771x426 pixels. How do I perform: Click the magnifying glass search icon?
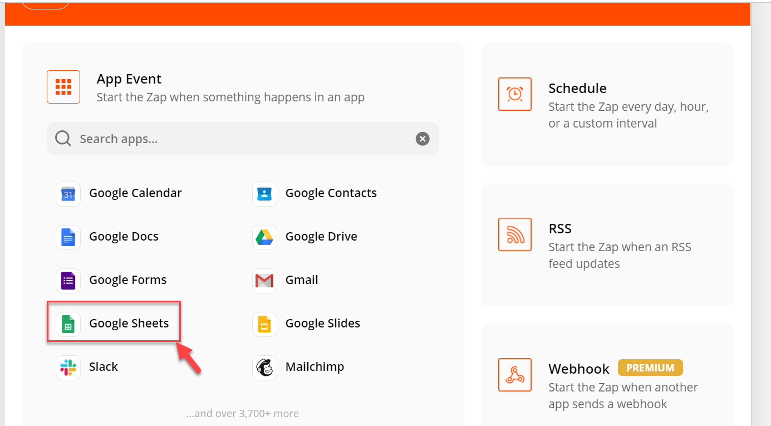pyautogui.click(x=63, y=139)
